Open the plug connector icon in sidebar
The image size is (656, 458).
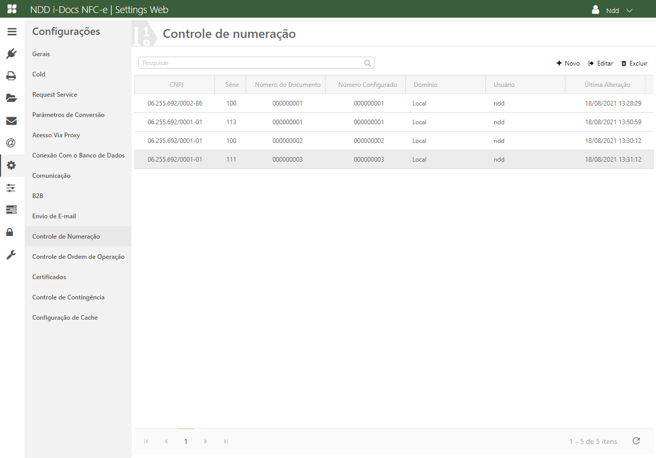click(11, 54)
